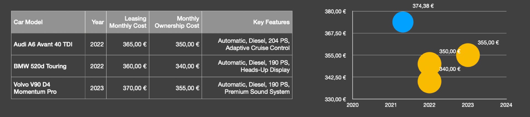Click the 365,00 € leasing cost cell

tap(128, 44)
